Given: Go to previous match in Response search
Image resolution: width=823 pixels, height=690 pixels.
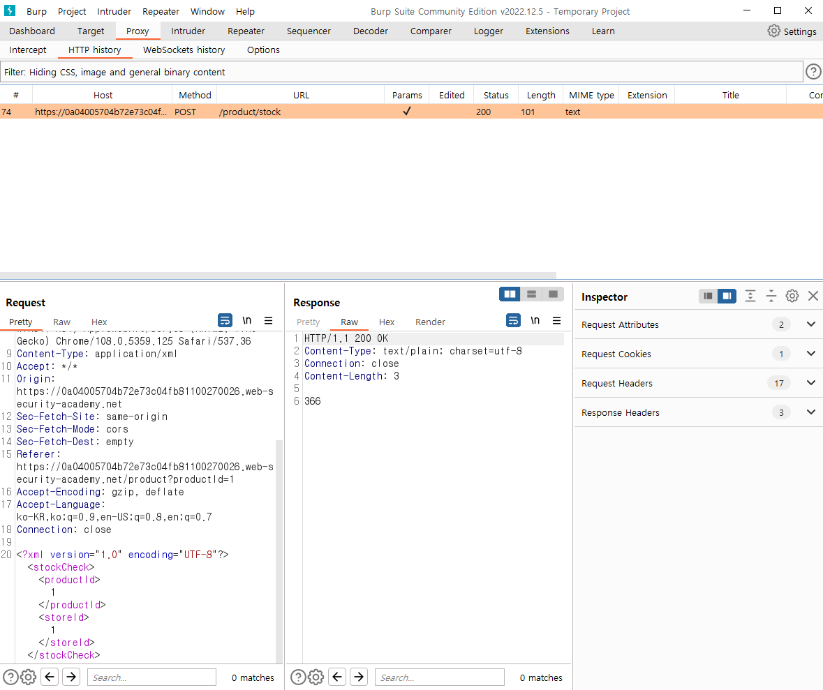Looking at the screenshot, I should pos(337,677).
